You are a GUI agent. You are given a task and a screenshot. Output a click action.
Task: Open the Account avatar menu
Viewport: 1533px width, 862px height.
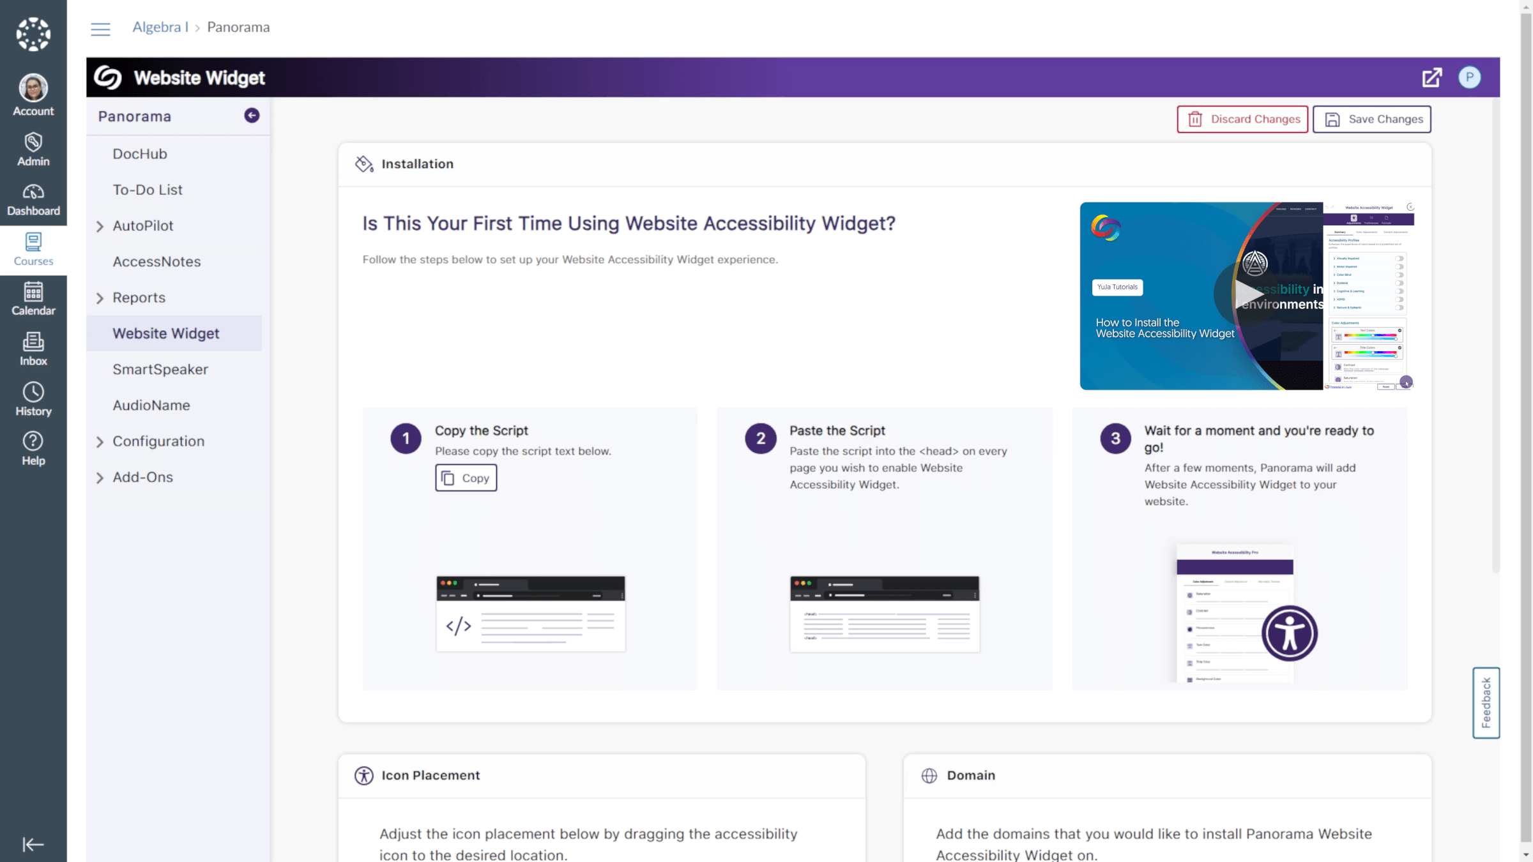33,95
